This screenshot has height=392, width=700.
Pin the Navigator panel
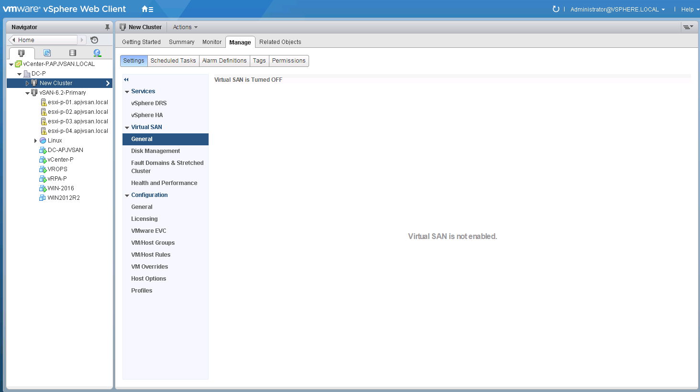[x=107, y=27]
